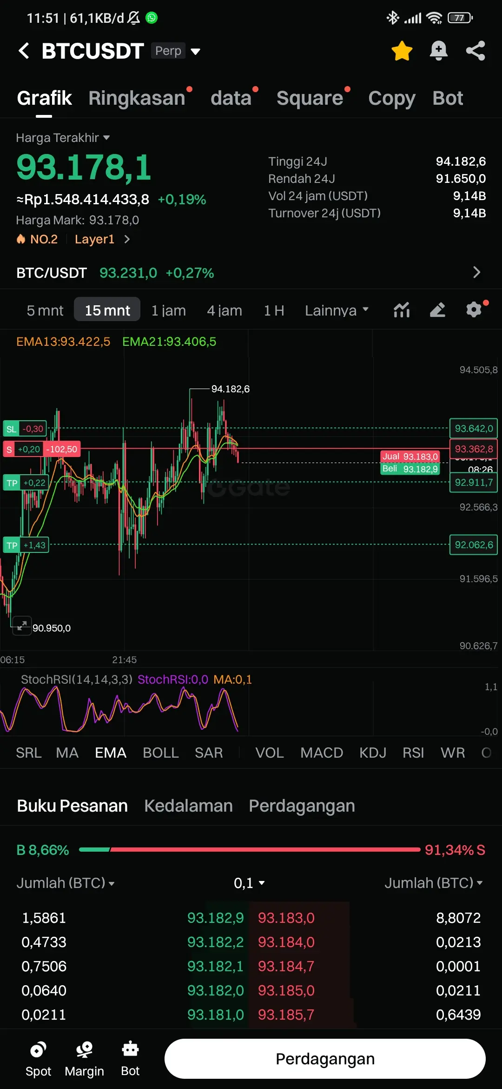Image resolution: width=502 pixels, height=1089 pixels.
Task: Go back using the back arrow
Action: [x=24, y=51]
